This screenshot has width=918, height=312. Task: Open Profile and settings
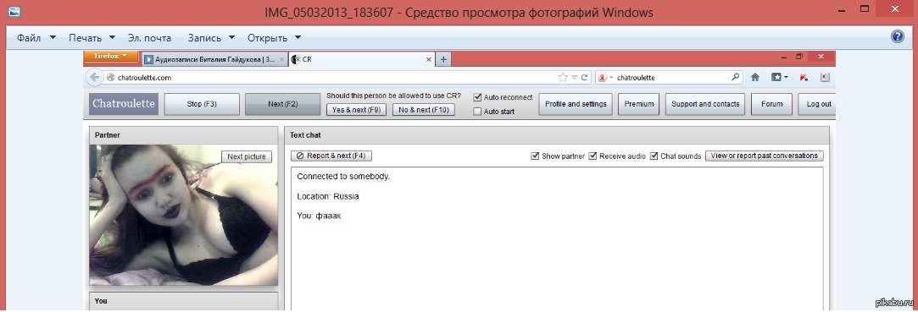click(576, 104)
